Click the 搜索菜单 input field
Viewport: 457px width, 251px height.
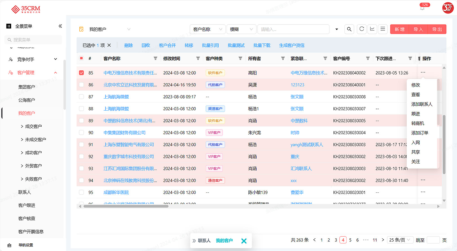pos(33,40)
